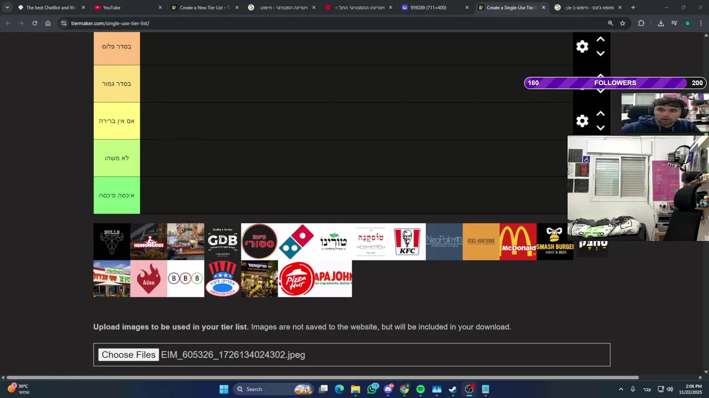Image resolution: width=709 pixels, height=398 pixels.
Task: Move the בסדר פלוס row up
Action: click(x=600, y=40)
